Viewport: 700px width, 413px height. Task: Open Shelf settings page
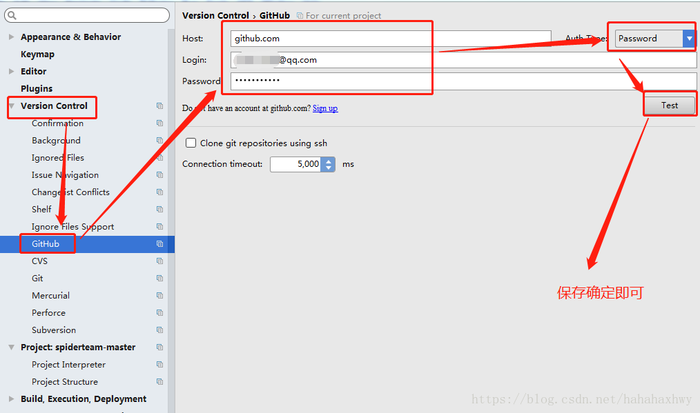[41, 209]
